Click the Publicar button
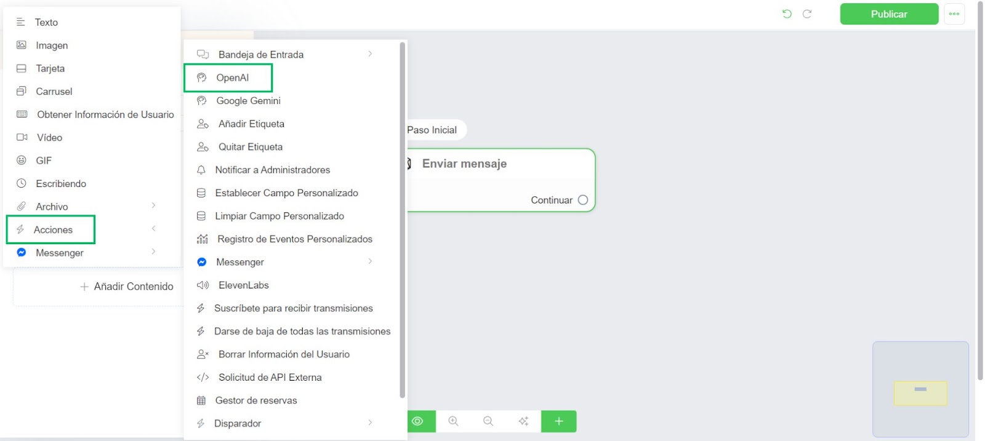Viewport: 985px width, 441px height. pyautogui.click(x=889, y=14)
